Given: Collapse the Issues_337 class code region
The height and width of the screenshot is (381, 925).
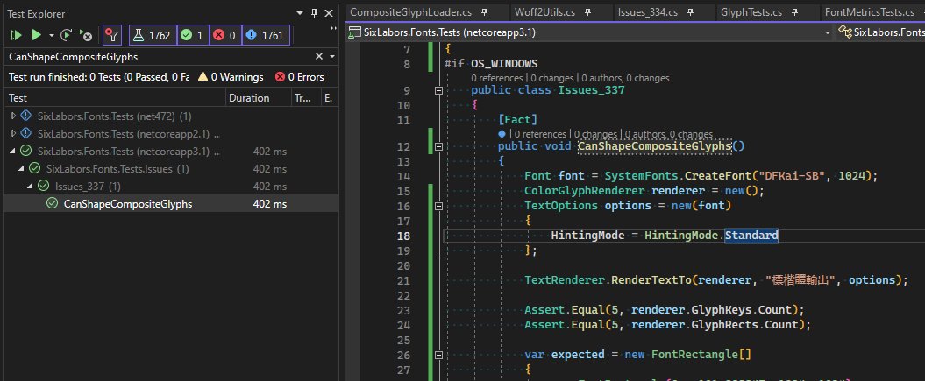Looking at the screenshot, I should point(438,91).
